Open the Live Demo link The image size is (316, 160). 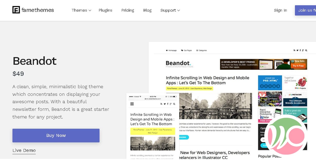tap(24, 151)
